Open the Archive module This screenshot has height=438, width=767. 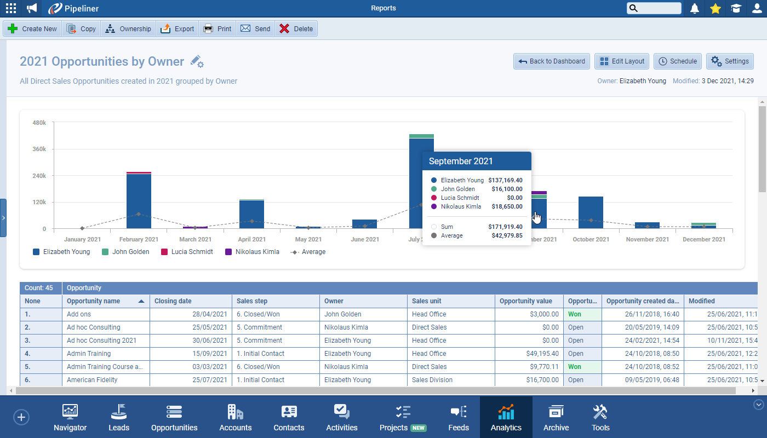pyautogui.click(x=556, y=417)
